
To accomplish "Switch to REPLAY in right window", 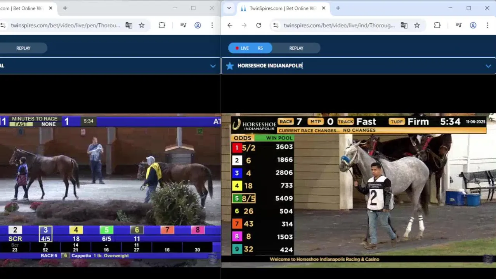I will 296,48.
